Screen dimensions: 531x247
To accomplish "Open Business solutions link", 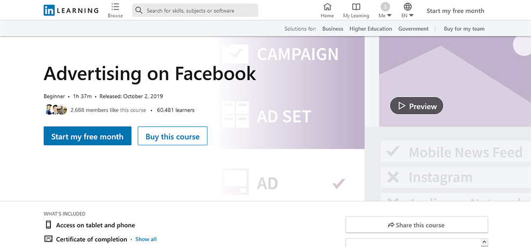I will (x=333, y=29).
